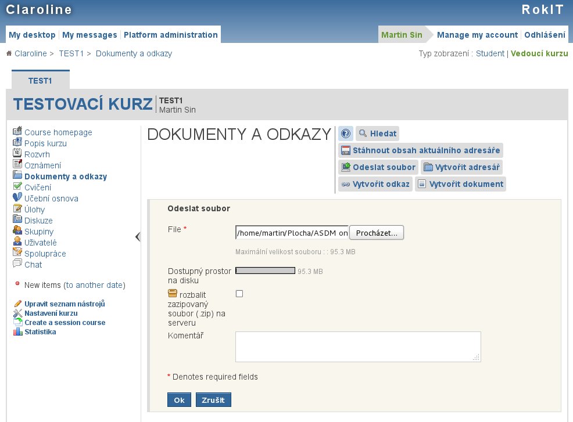Click the Course homepage icon in sidebar

pyautogui.click(x=17, y=131)
